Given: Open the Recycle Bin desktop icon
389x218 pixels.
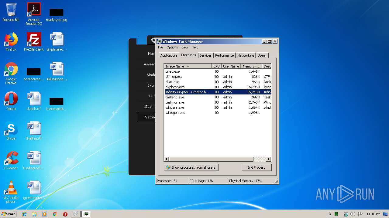Looking at the screenshot, I should tap(11, 12).
